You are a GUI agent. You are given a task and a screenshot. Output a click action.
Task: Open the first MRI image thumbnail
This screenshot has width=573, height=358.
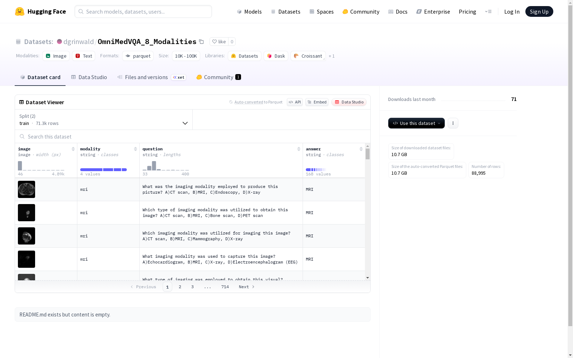tap(27, 189)
